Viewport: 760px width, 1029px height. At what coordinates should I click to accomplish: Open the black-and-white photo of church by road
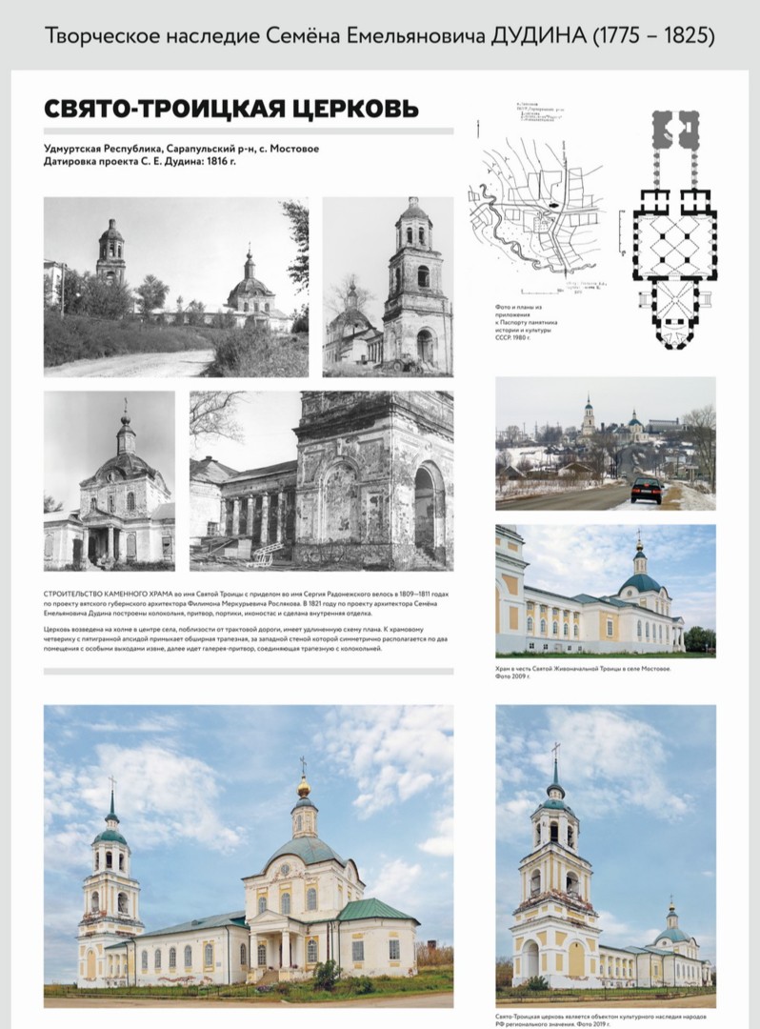point(176,287)
